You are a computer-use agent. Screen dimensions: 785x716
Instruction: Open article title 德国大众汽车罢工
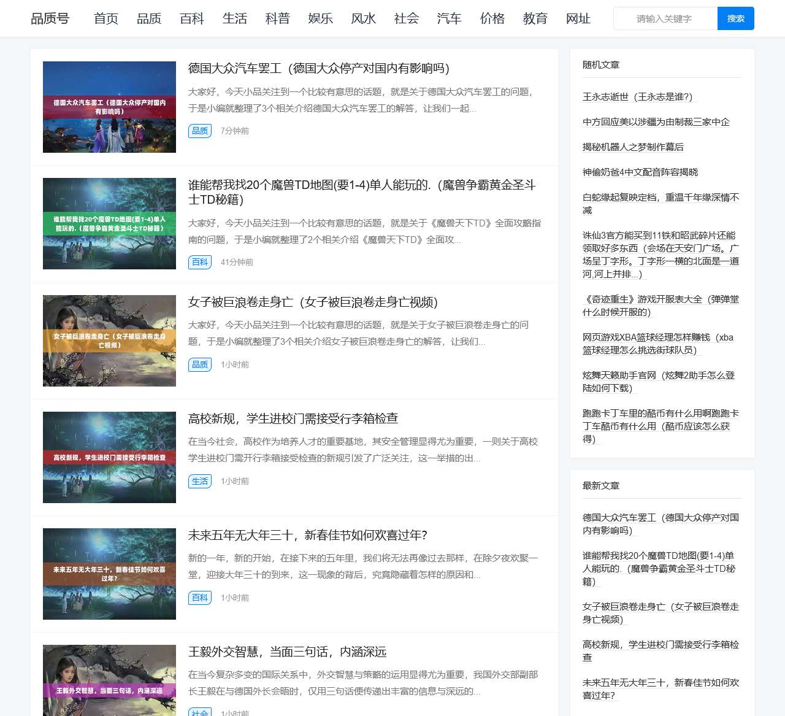[x=319, y=68]
